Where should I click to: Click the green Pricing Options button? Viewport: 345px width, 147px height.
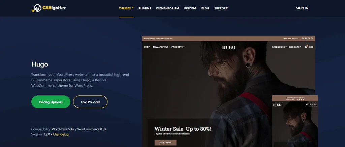click(x=51, y=102)
